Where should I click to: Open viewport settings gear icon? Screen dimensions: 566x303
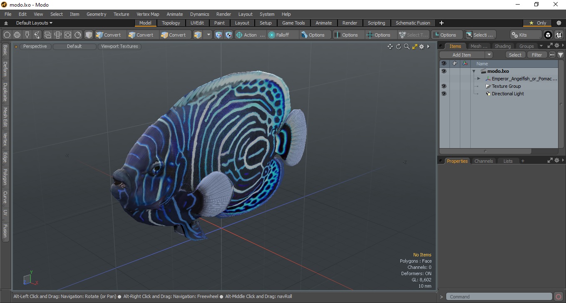click(422, 47)
